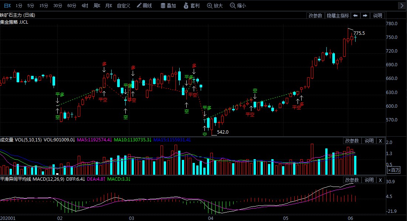This screenshot has width=407, height=221.
Task: Open the 自定义 custom period option
Action: click(123, 6)
